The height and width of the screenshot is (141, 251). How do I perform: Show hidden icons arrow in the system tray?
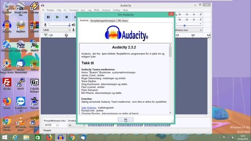click(220, 137)
